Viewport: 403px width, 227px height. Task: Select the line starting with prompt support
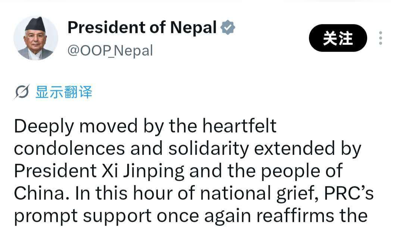tap(191, 216)
